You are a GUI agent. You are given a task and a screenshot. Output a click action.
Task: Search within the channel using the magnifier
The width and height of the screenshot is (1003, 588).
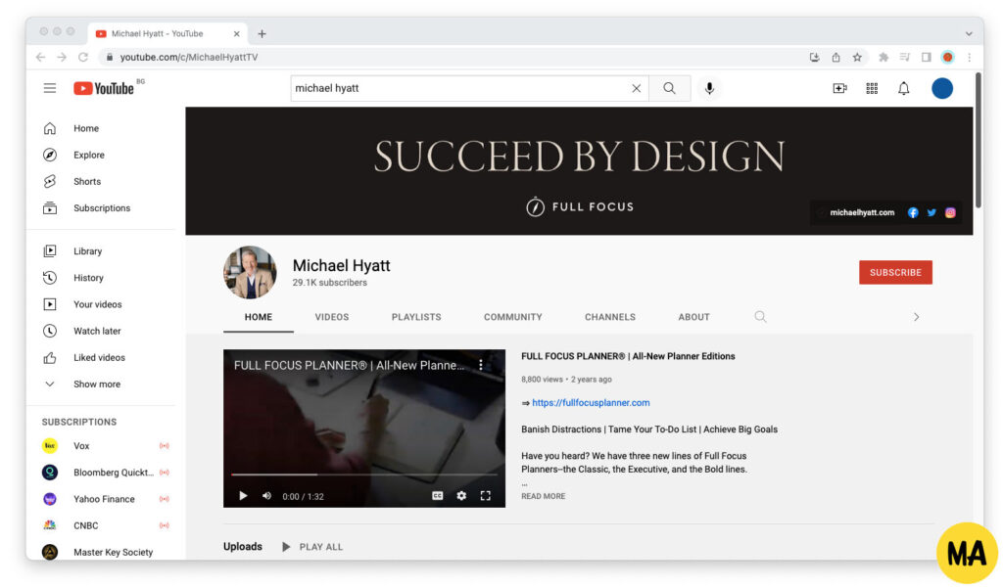coord(760,316)
